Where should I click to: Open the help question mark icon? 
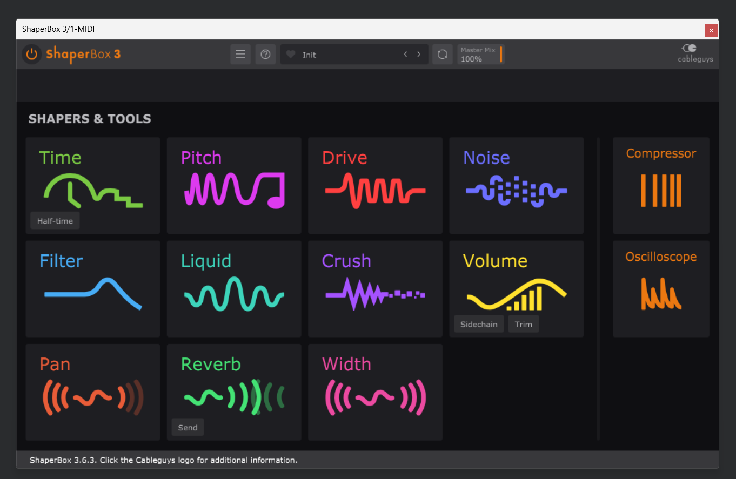pos(265,54)
